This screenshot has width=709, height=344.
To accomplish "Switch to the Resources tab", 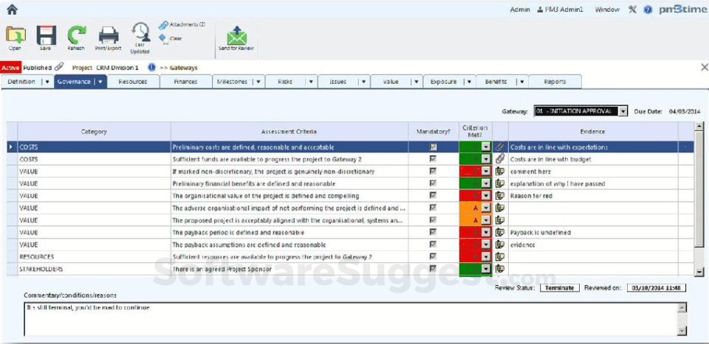I will (x=133, y=82).
